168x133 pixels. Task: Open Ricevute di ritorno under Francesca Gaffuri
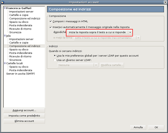[x=20, y=29]
